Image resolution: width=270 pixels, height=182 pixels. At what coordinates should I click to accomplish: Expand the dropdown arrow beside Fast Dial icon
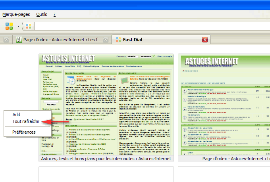[18, 26]
